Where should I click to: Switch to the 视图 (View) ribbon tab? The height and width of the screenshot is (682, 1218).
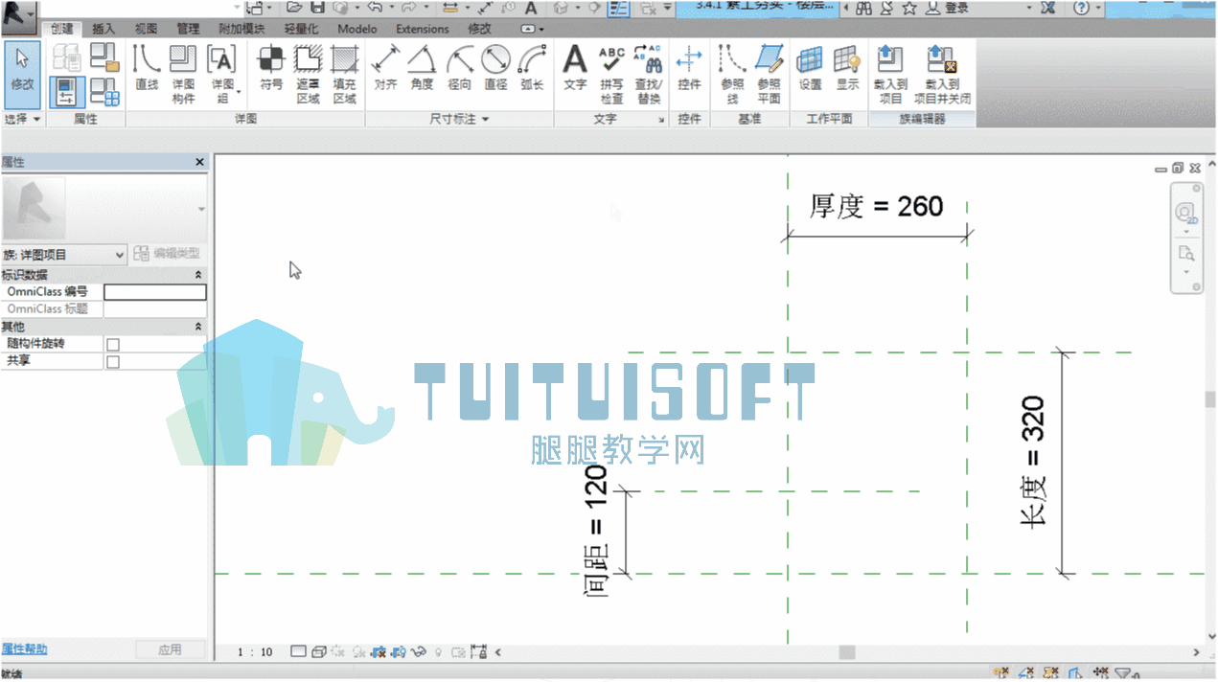coord(146,29)
